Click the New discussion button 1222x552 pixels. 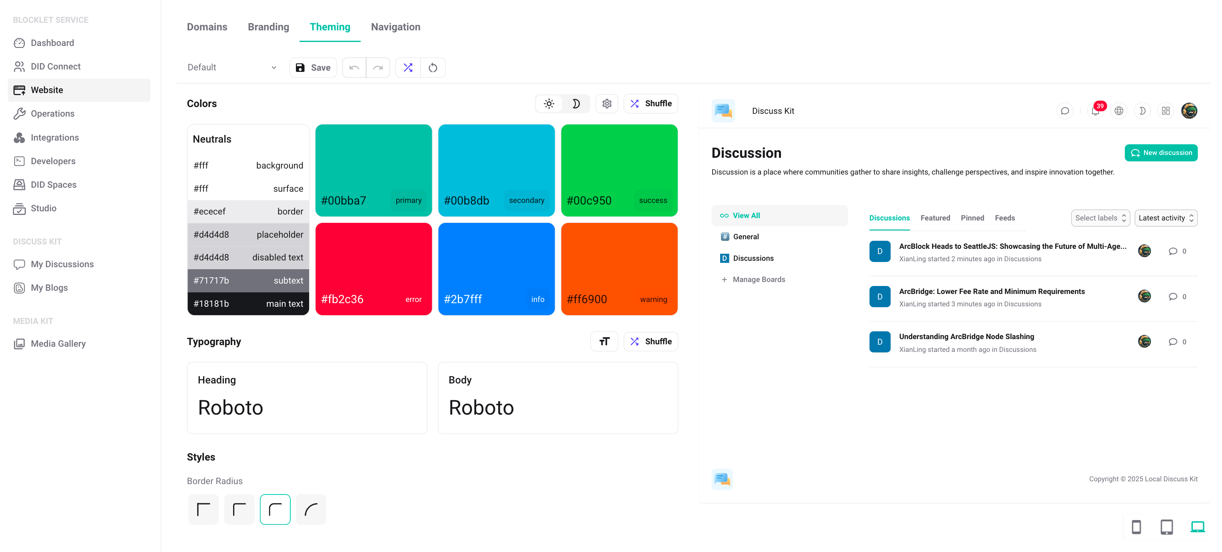tap(1160, 153)
